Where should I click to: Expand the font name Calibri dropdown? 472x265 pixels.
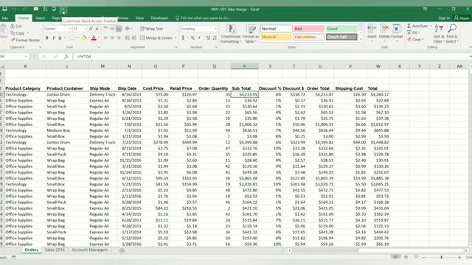point(70,29)
